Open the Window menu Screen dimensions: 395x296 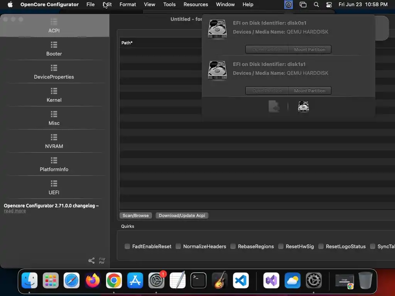pyautogui.click(x=225, y=5)
